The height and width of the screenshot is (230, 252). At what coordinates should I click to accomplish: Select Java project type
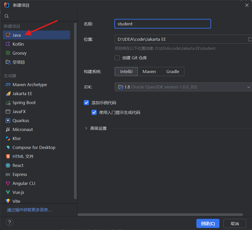[x=36, y=35]
